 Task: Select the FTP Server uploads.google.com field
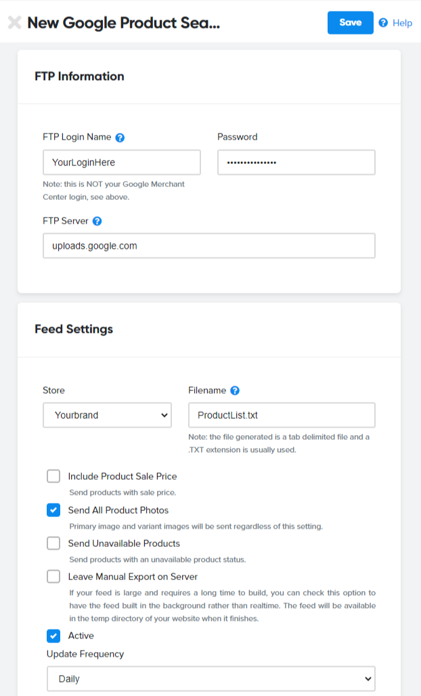(209, 246)
